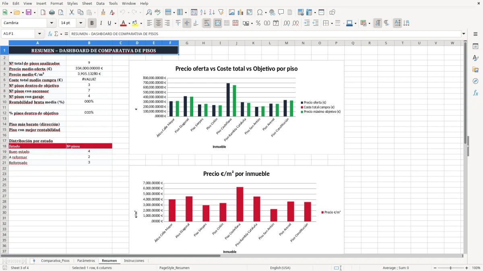Select cell showing #VALUE!
This screenshot has width=483, height=271.
pyautogui.click(x=89, y=79)
